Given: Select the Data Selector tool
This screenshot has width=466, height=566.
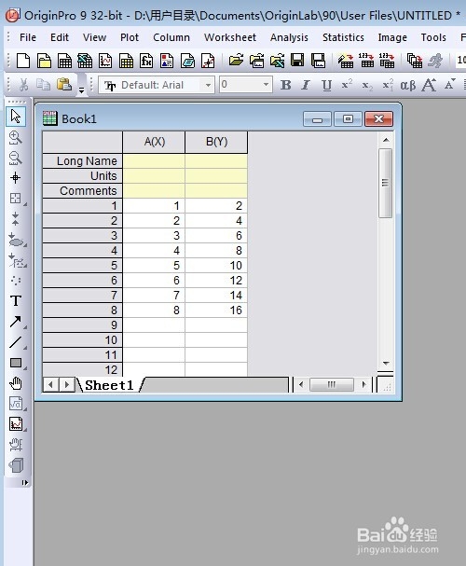Looking at the screenshot, I should click(x=16, y=219).
